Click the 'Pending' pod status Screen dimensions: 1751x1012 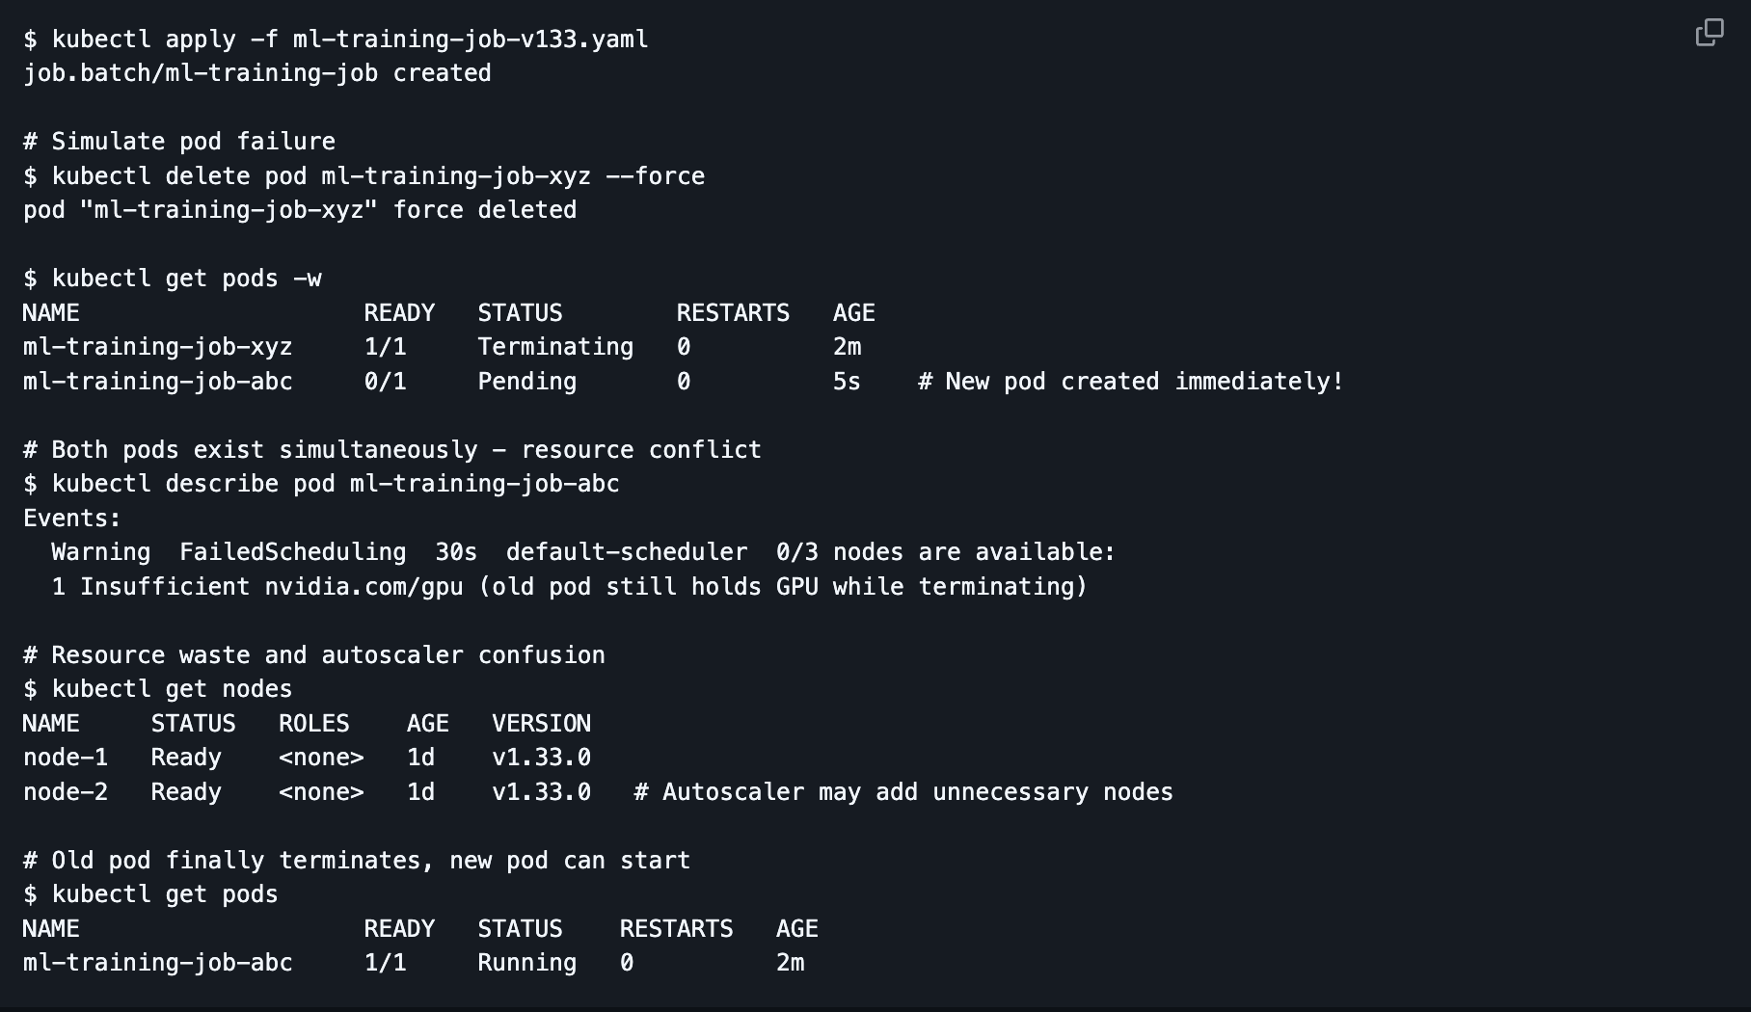(526, 382)
